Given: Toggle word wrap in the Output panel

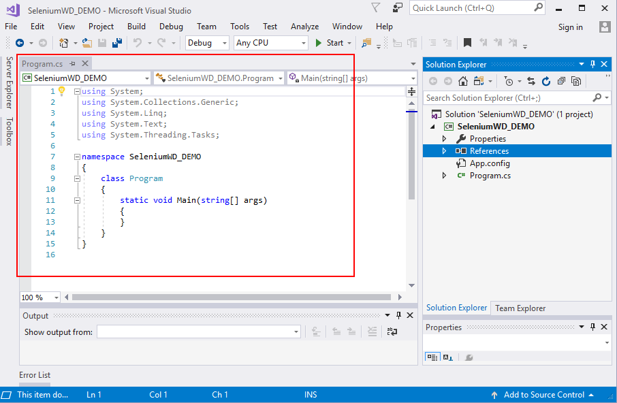Looking at the screenshot, I should (x=392, y=332).
